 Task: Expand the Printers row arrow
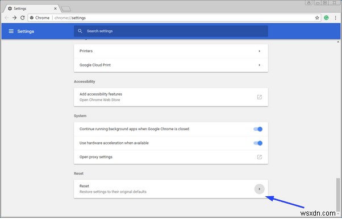pyautogui.click(x=259, y=51)
